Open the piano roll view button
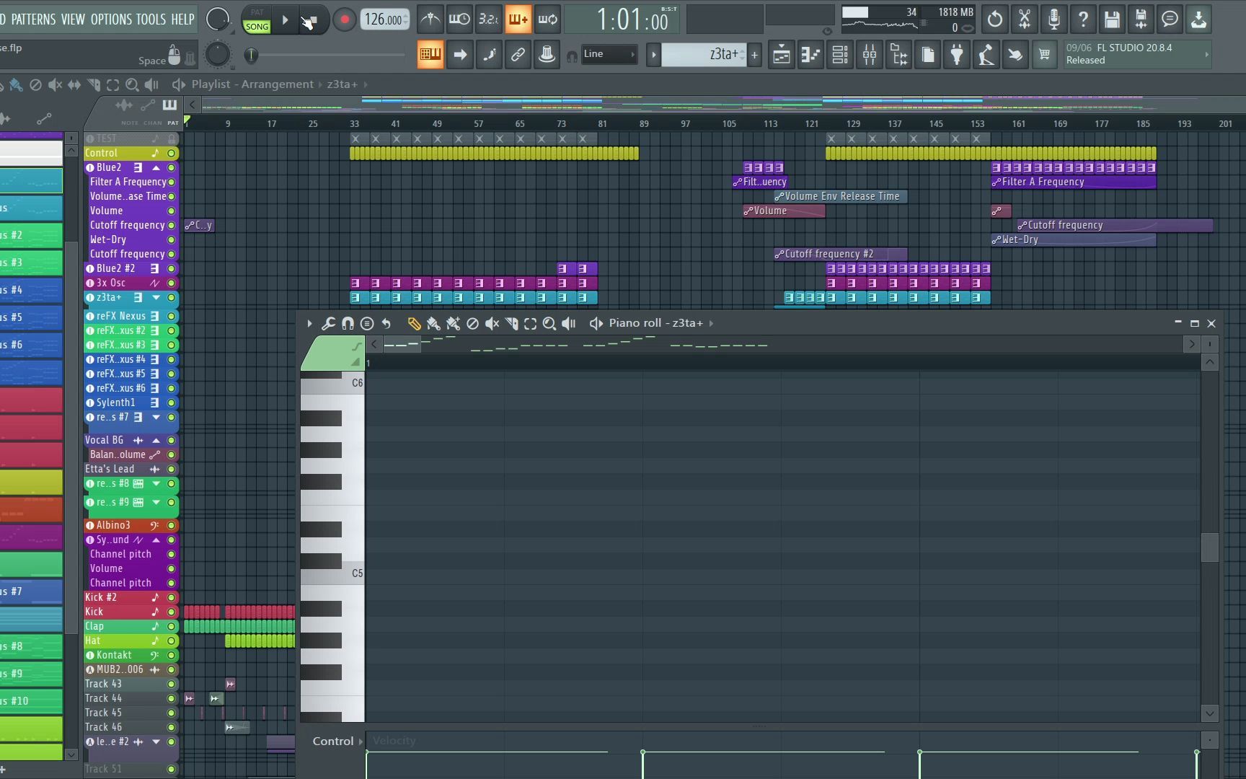Viewport: 1246px width, 779px height. 811,55
